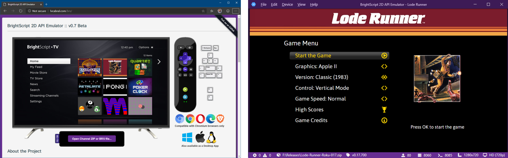
Task: Click the address bar showing lvcabral.com/brs/
Action: (x=116, y=11)
